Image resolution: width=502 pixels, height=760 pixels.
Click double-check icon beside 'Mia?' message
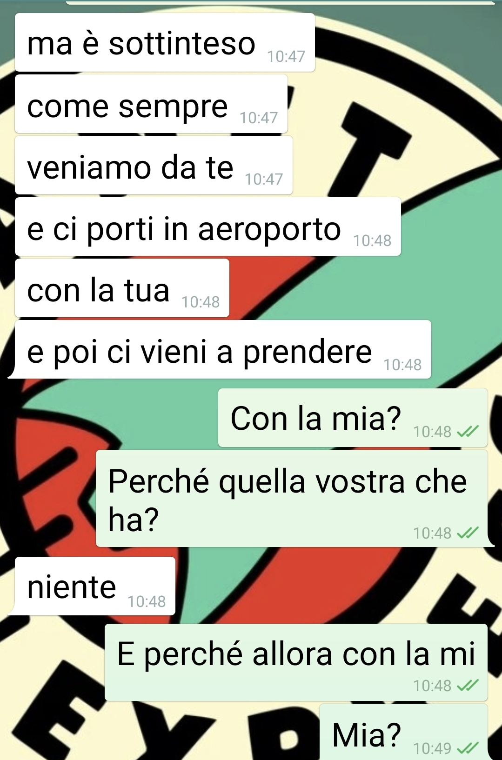[x=468, y=748]
